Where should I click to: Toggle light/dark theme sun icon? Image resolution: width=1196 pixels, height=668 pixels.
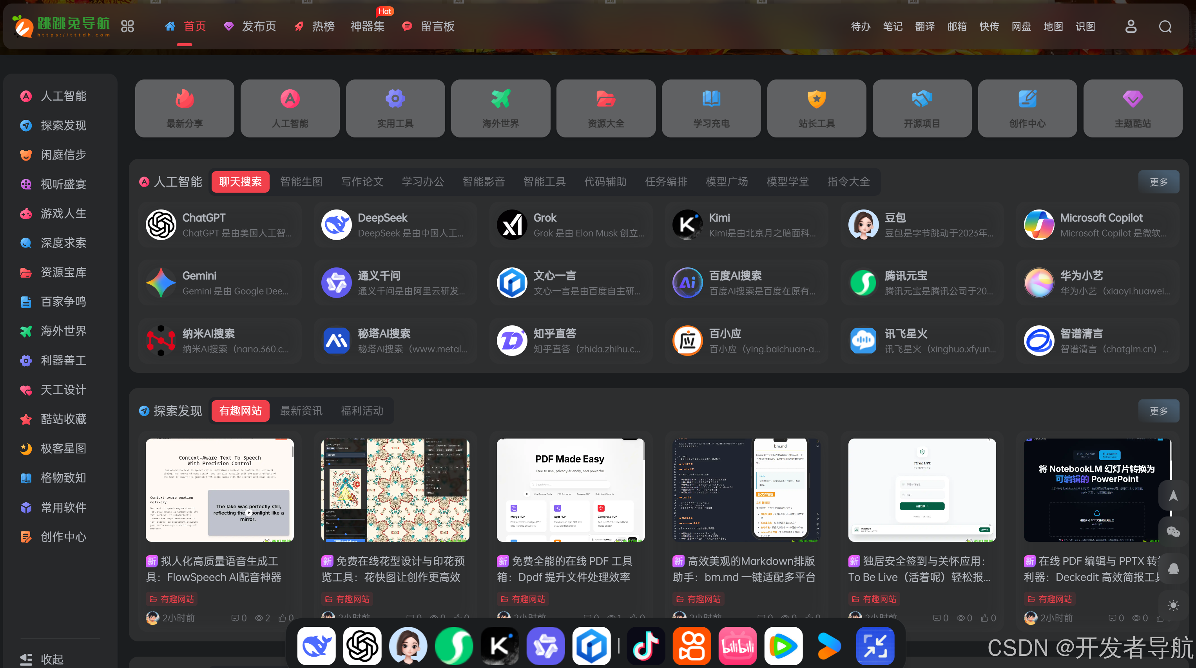coord(1173,605)
